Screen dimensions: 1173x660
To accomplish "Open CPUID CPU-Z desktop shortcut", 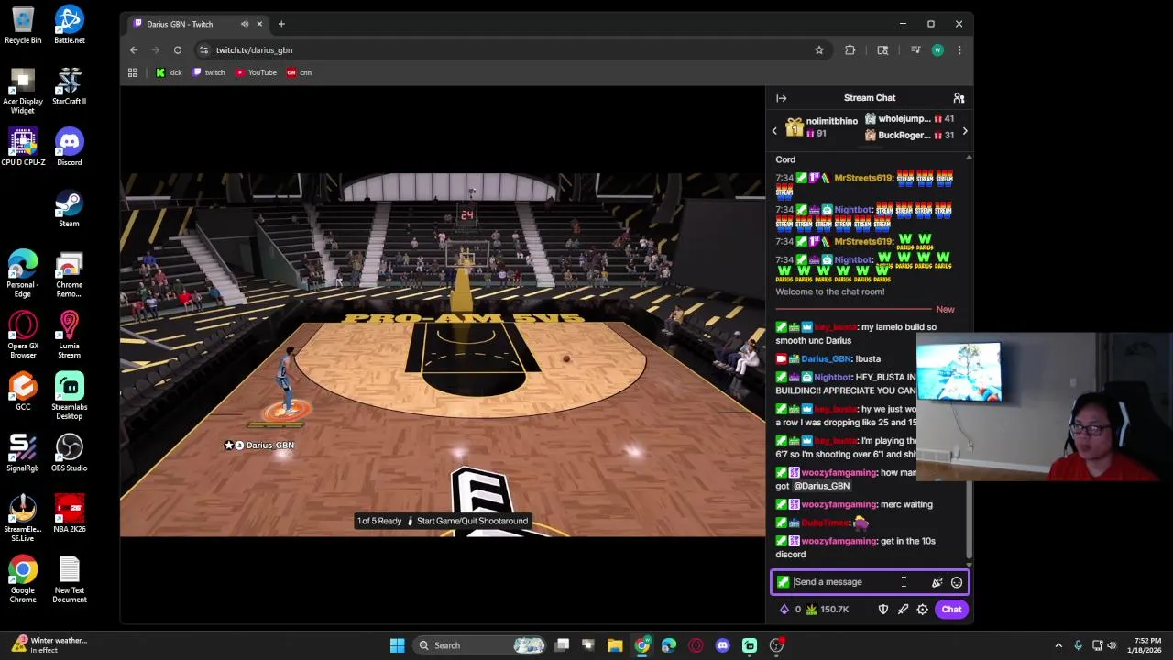I will click(23, 147).
